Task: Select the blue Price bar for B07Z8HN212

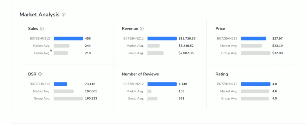Action: coord(254,39)
